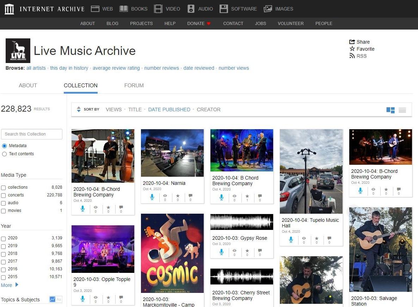Switch to list view
Viewport: 418px width, 307px height.
click(402, 110)
